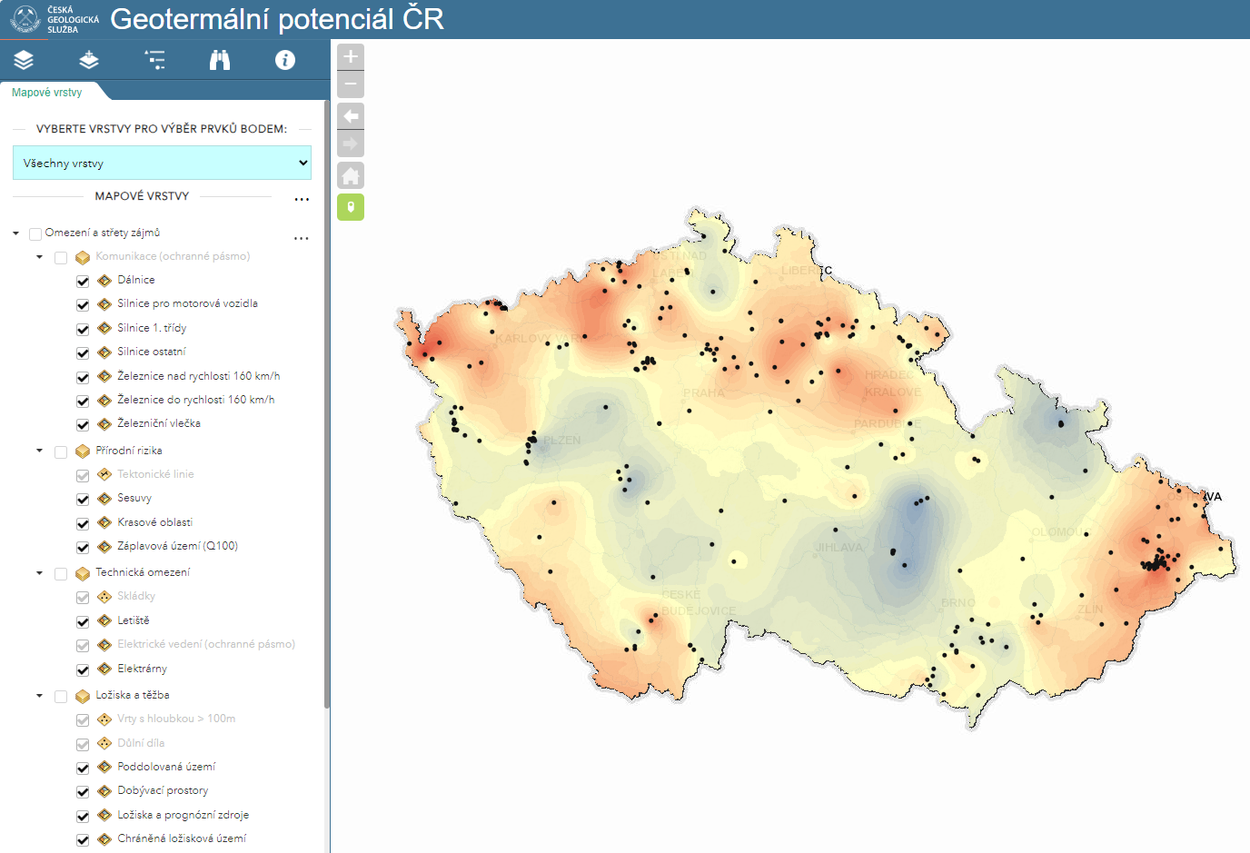Zoom in on the map

click(351, 57)
